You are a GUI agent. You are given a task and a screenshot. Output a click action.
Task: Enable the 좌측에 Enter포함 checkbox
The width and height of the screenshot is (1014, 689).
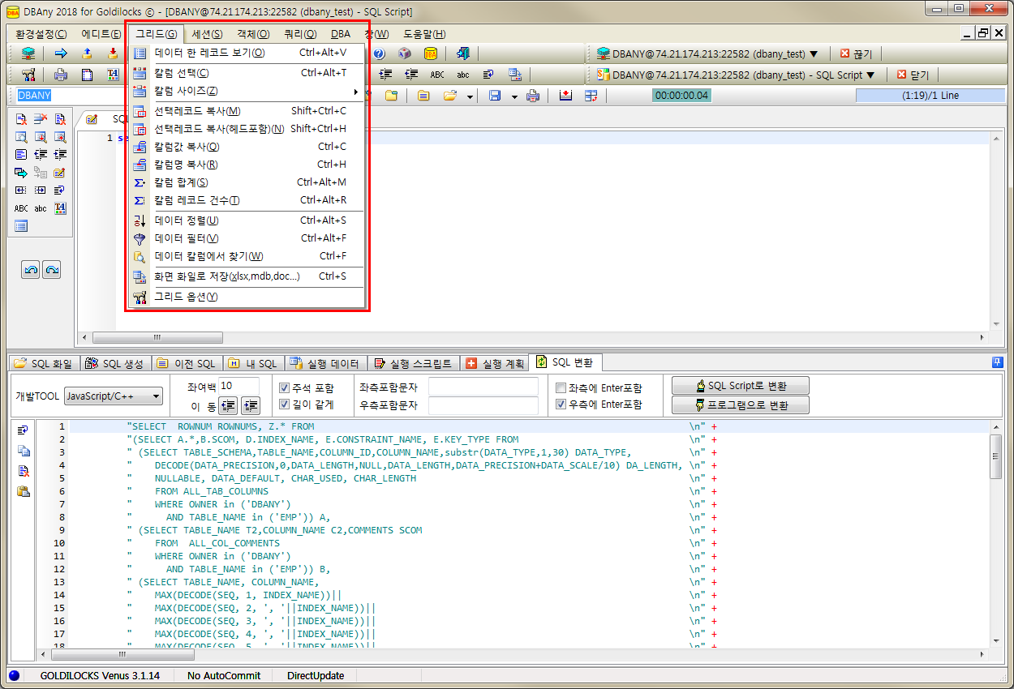561,388
